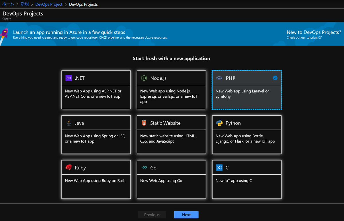Click the HTML5 Static Website icon
This screenshot has height=221, width=344.
144,123
